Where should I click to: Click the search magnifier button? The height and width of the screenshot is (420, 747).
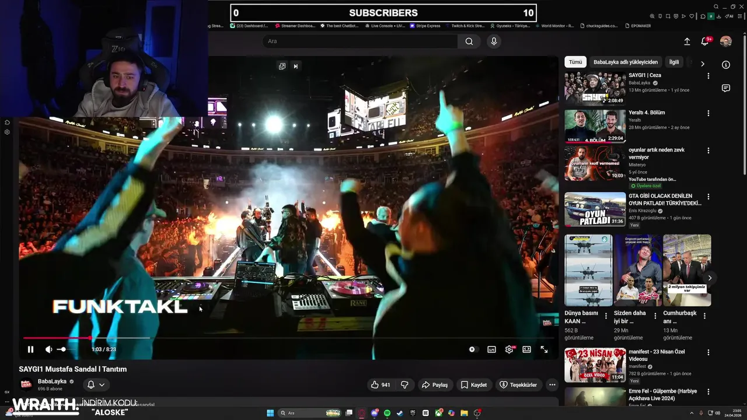469,41
